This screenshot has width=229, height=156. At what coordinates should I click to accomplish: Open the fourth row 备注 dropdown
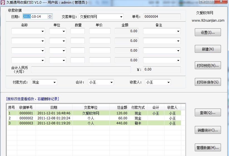(x=178, y=60)
